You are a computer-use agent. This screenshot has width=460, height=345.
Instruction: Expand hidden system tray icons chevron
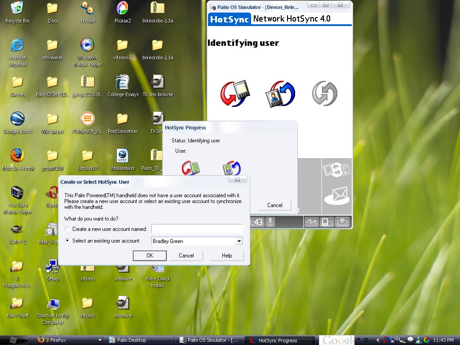(378, 340)
